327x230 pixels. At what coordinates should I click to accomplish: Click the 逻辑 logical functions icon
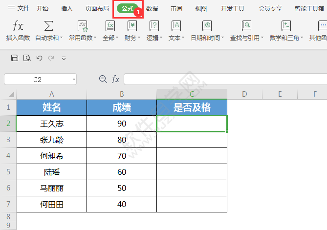[x=154, y=26]
